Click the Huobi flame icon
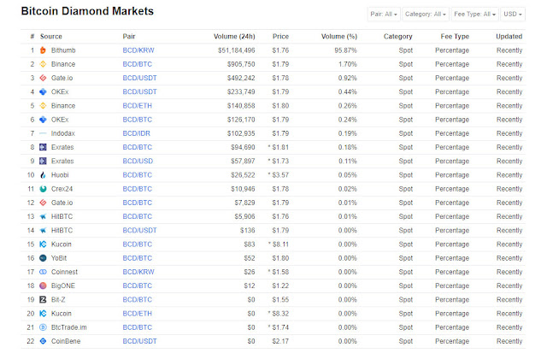547x353 pixels. (x=43, y=175)
